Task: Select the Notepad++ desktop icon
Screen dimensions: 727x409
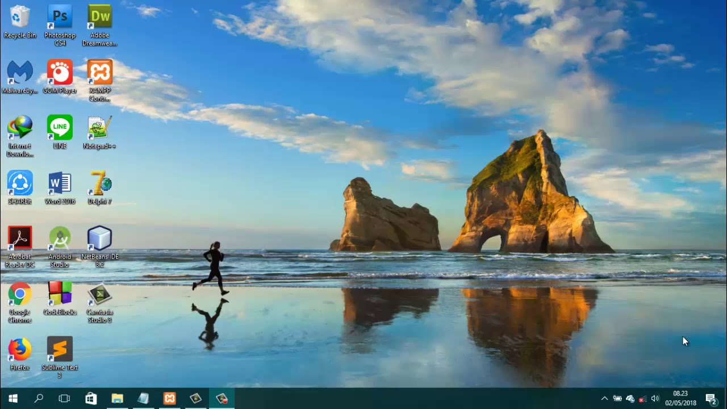Action: 99,132
